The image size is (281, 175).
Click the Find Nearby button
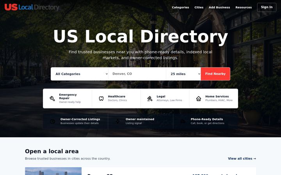215,74
